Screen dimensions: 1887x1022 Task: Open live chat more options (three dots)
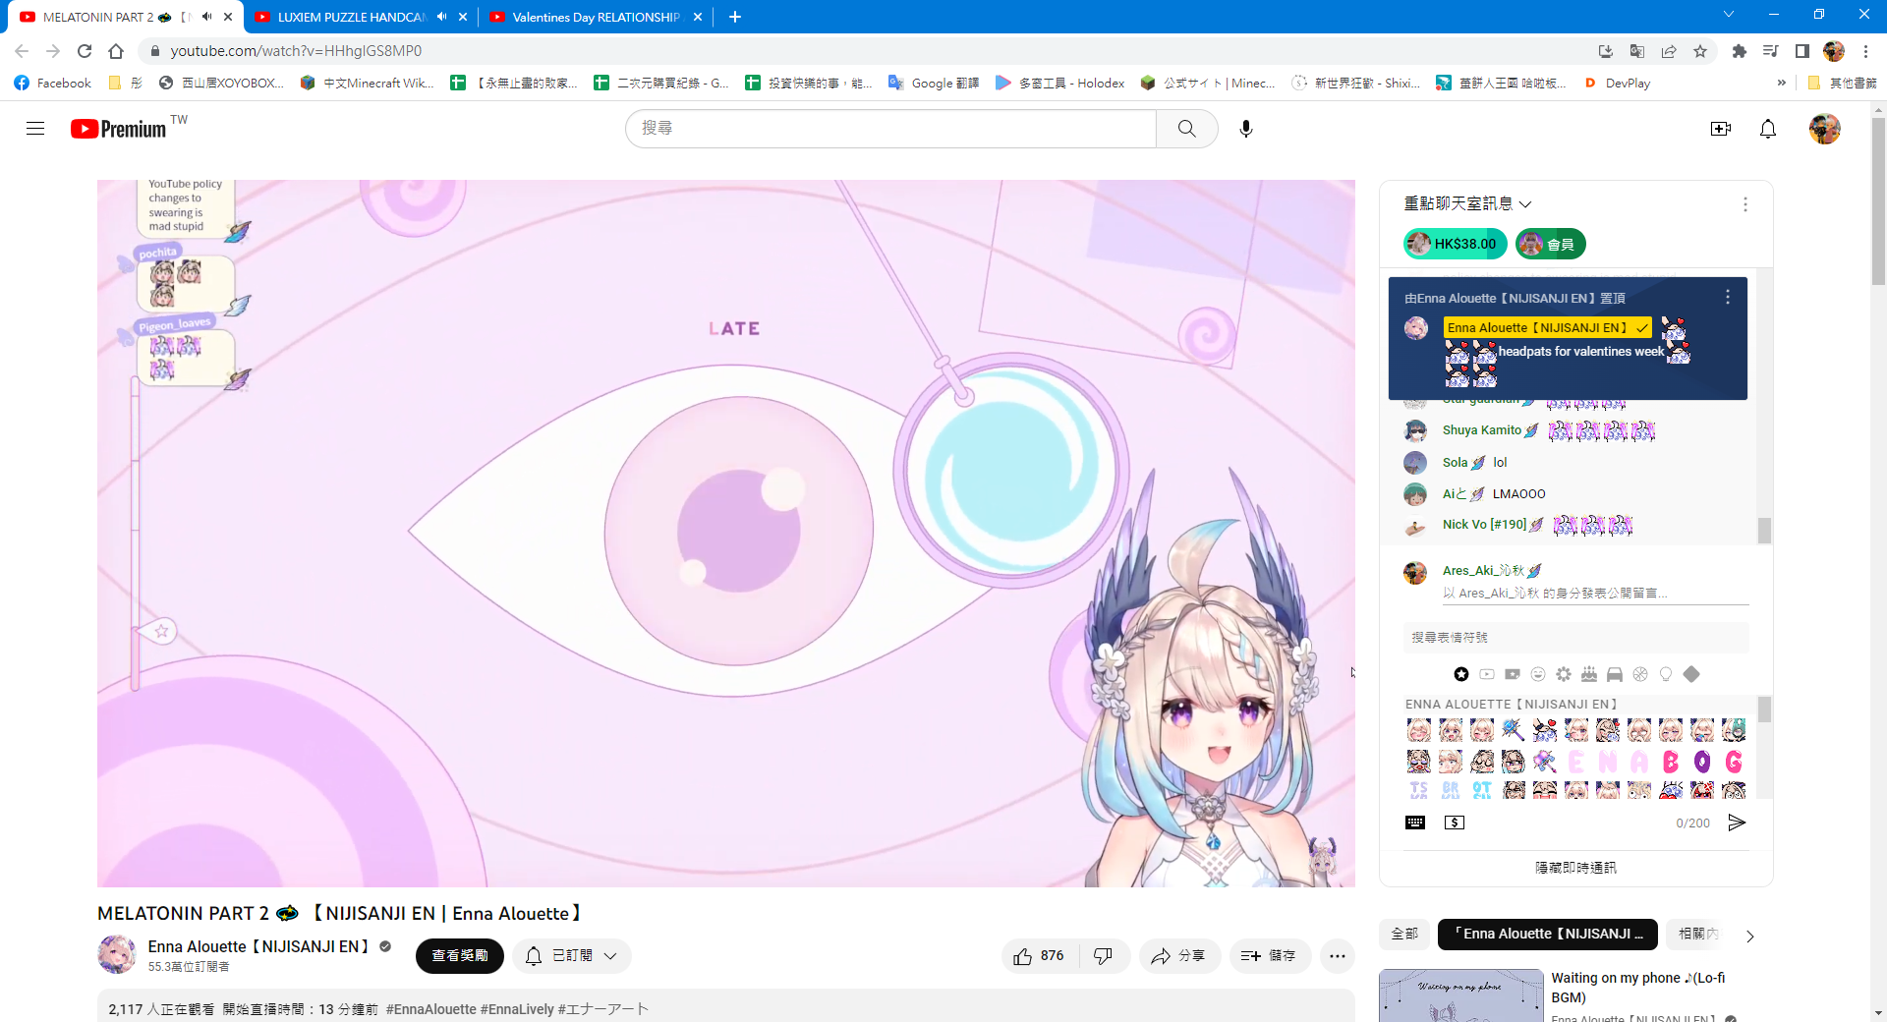1745,204
